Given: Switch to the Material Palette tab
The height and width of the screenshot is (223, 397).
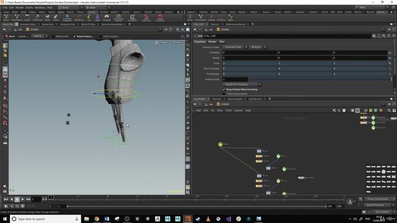Looking at the screenshot, I should [x=234, y=99].
